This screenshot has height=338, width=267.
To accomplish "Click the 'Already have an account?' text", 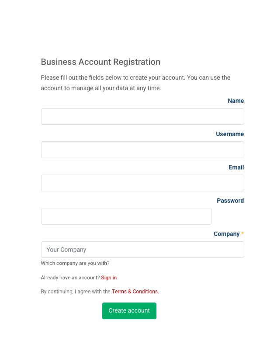I will click(x=70, y=278).
